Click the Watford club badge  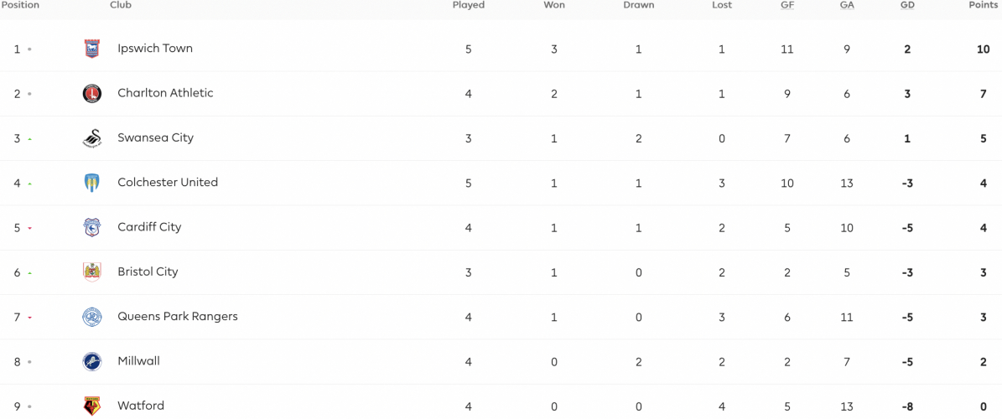tap(92, 406)
